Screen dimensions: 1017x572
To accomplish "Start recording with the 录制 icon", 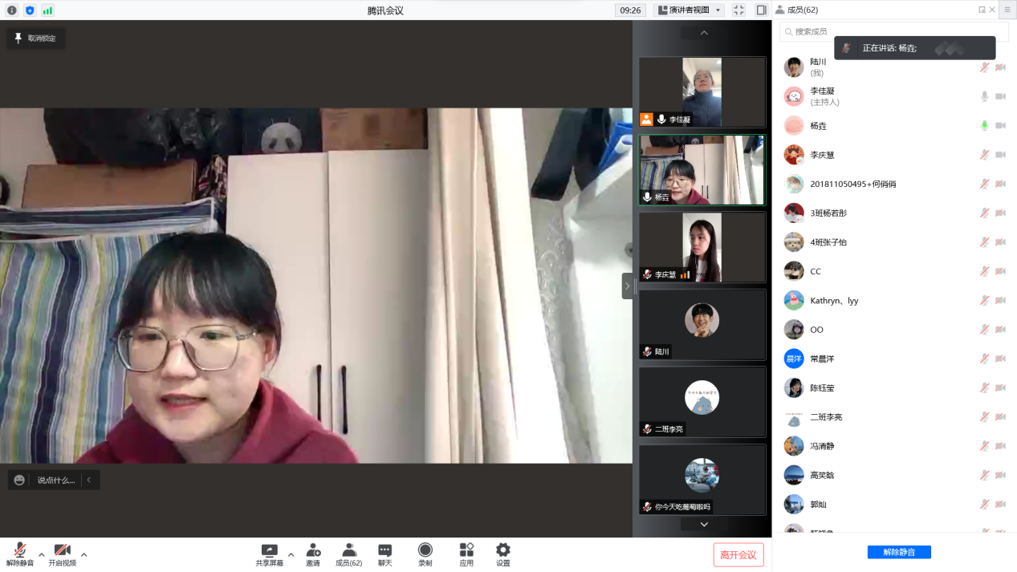I will pos(425,554).
